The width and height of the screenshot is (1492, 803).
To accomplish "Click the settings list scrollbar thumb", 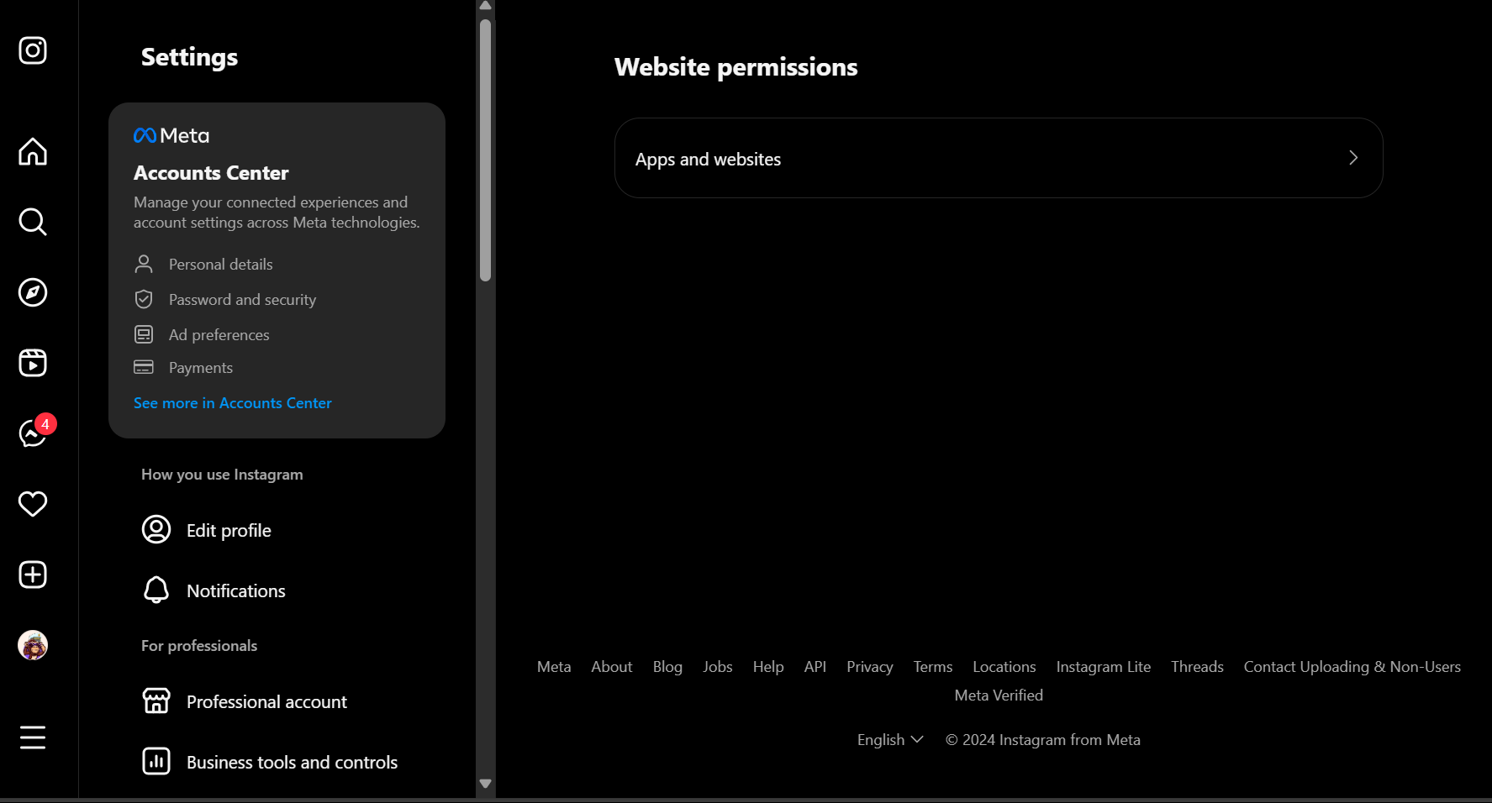I will tap(485, 150).
